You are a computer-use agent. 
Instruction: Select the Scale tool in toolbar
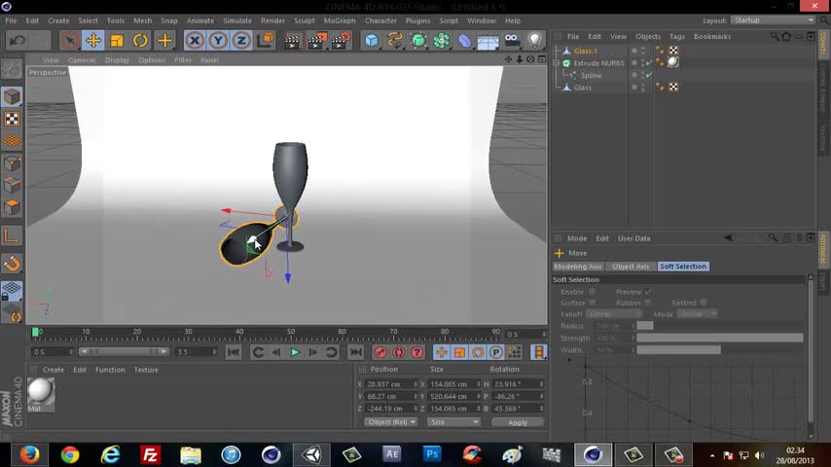tap(117, 40)
